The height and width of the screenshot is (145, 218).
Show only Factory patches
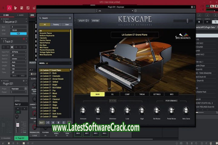(56, 24)
